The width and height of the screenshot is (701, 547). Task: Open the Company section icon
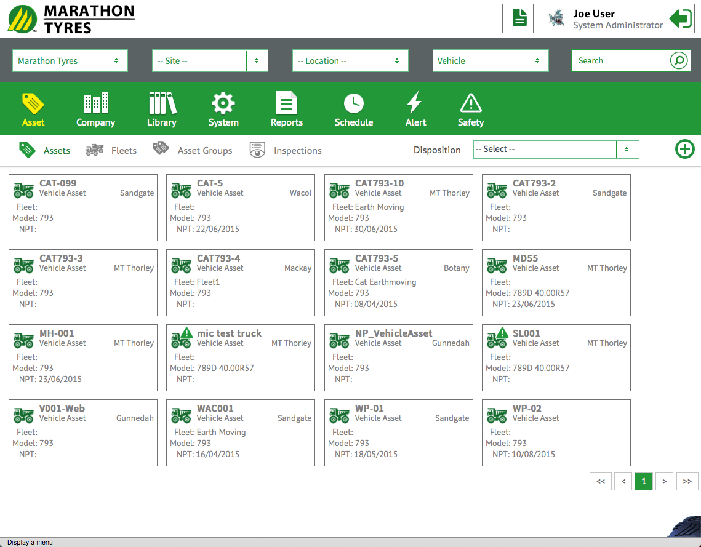[x=95, y=104]
